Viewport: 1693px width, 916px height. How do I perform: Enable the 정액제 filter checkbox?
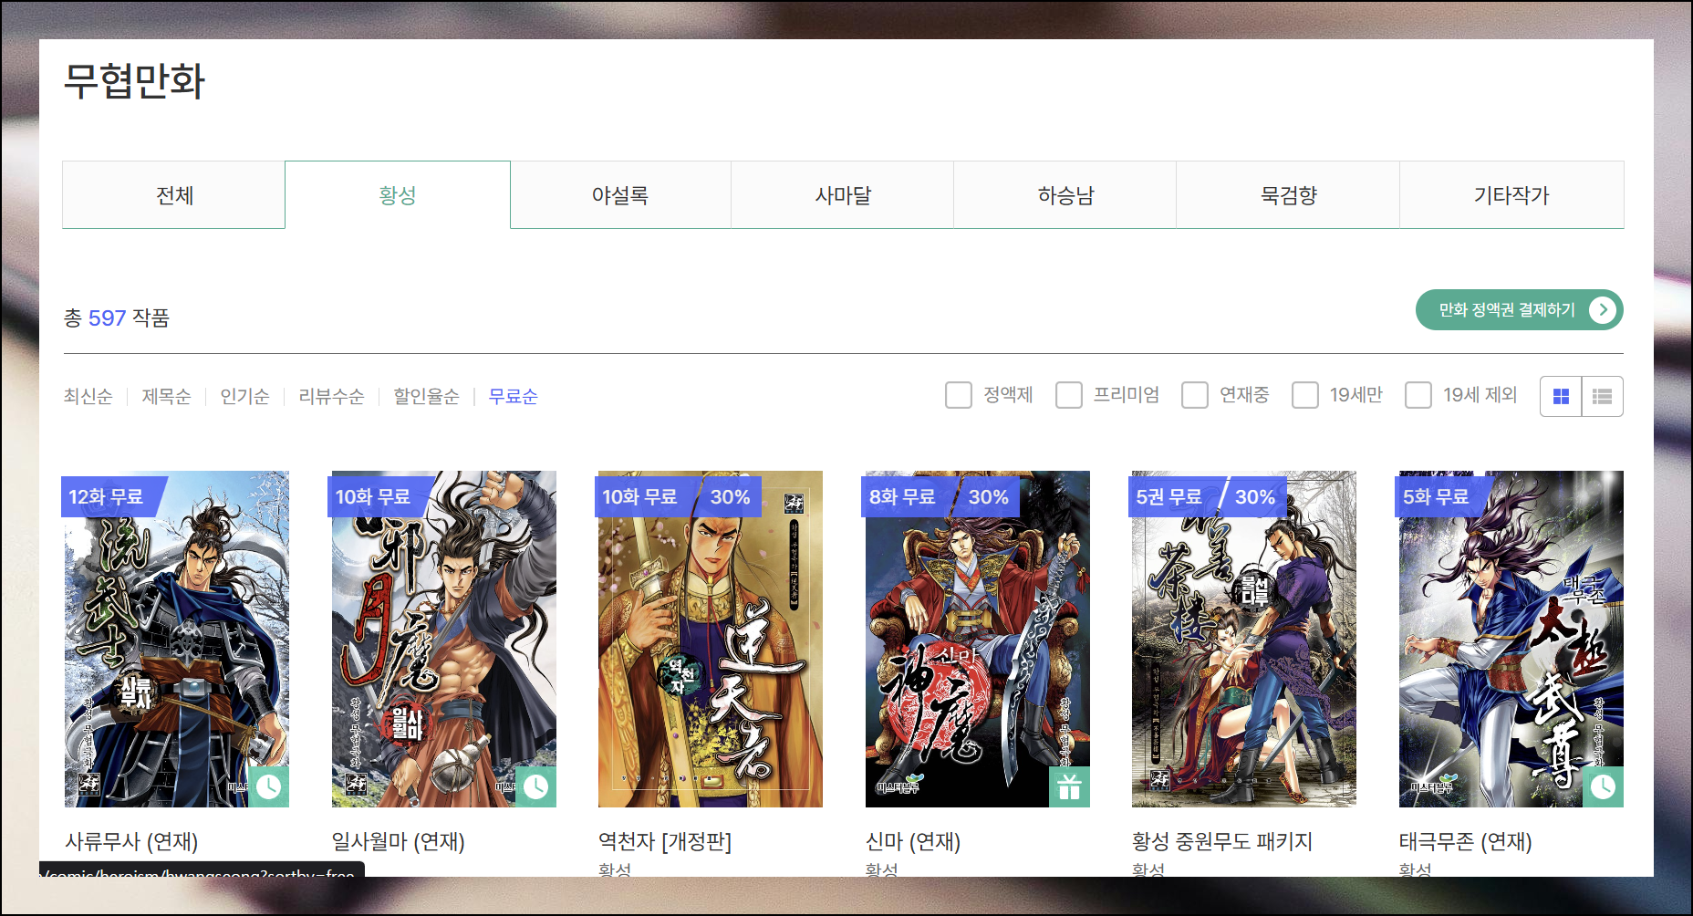point(959,395)
